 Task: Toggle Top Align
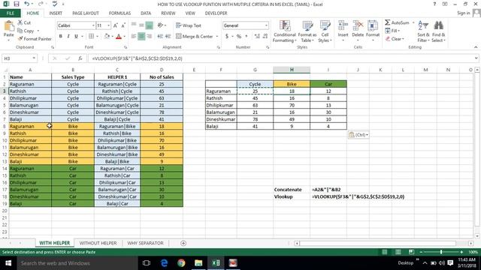click(x=134, y=25)
